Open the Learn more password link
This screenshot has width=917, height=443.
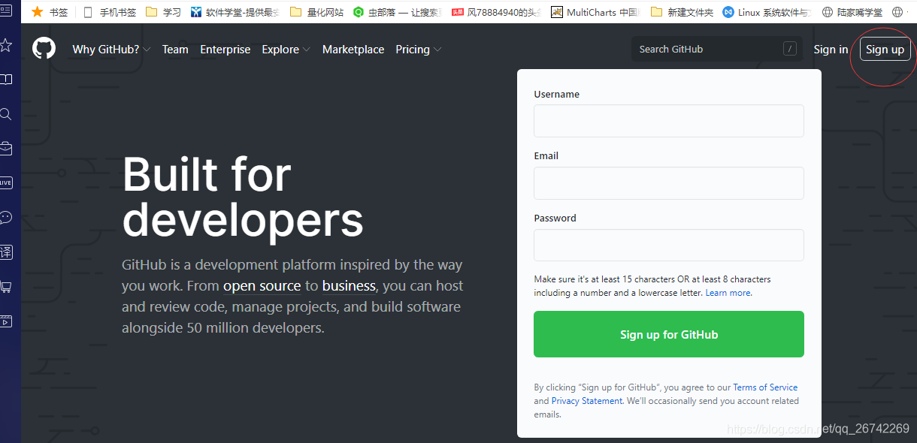click(728, 293)
